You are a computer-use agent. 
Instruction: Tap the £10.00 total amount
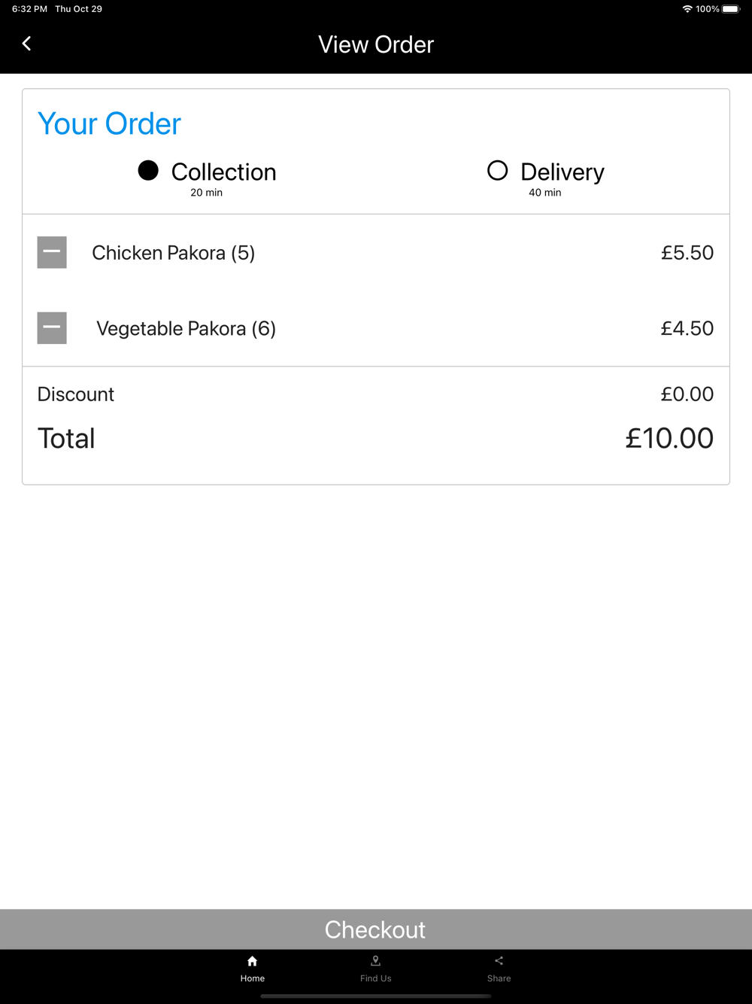[669, 438]
